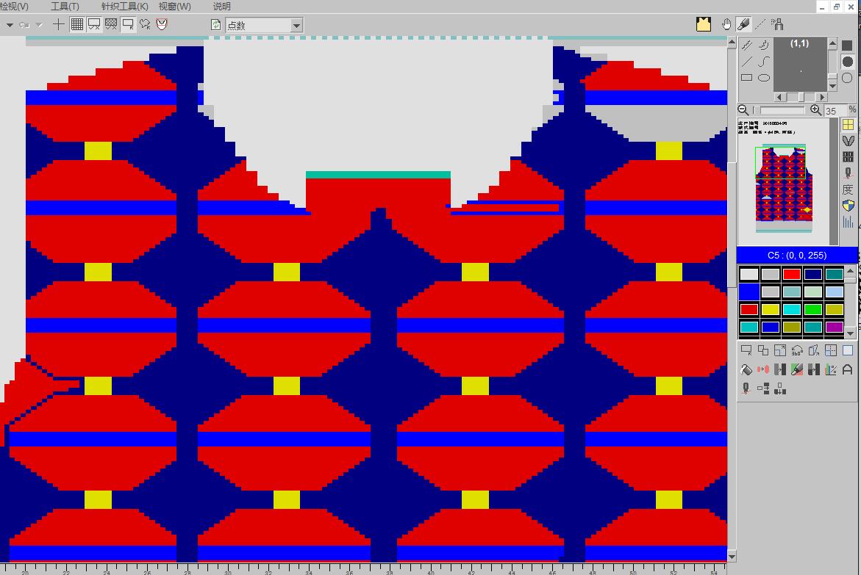Toggle the yellow four-pane grid view
The image size is (861, 575).
pos(848,125)
